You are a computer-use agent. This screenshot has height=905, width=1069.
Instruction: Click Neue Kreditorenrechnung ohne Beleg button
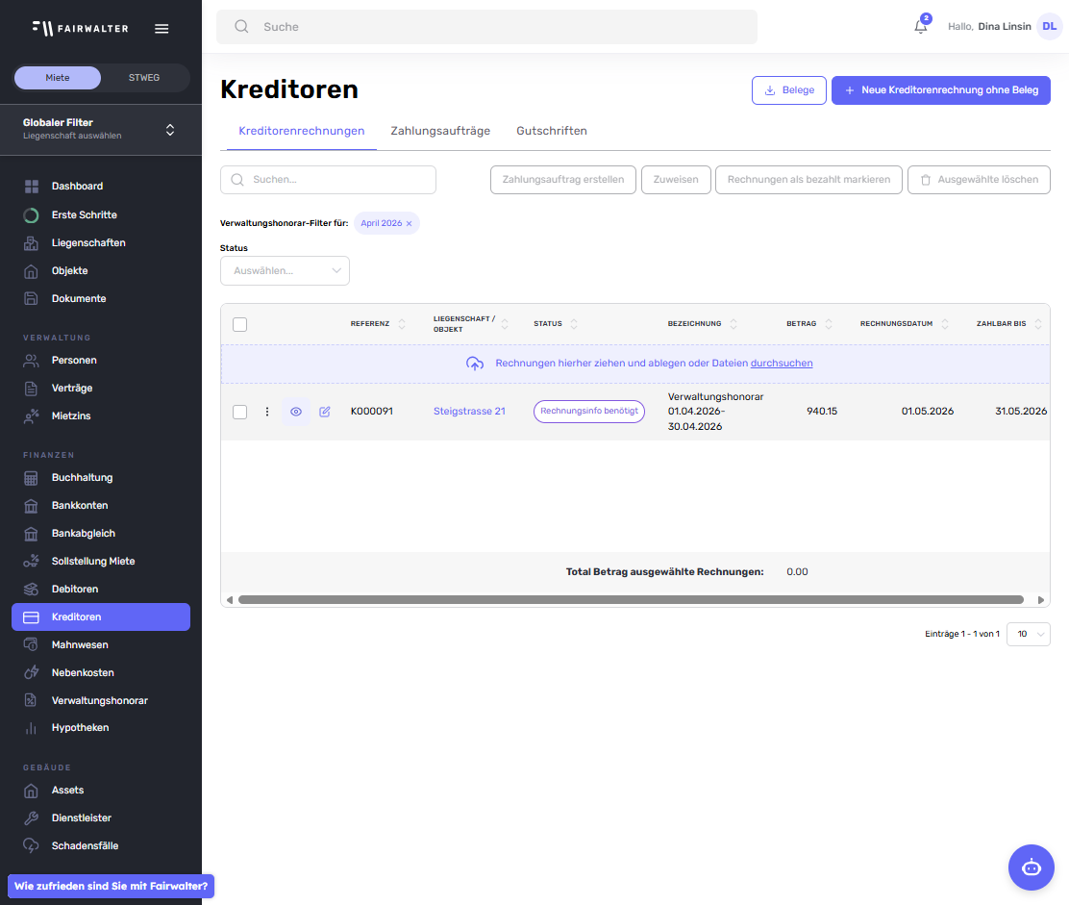940,90
